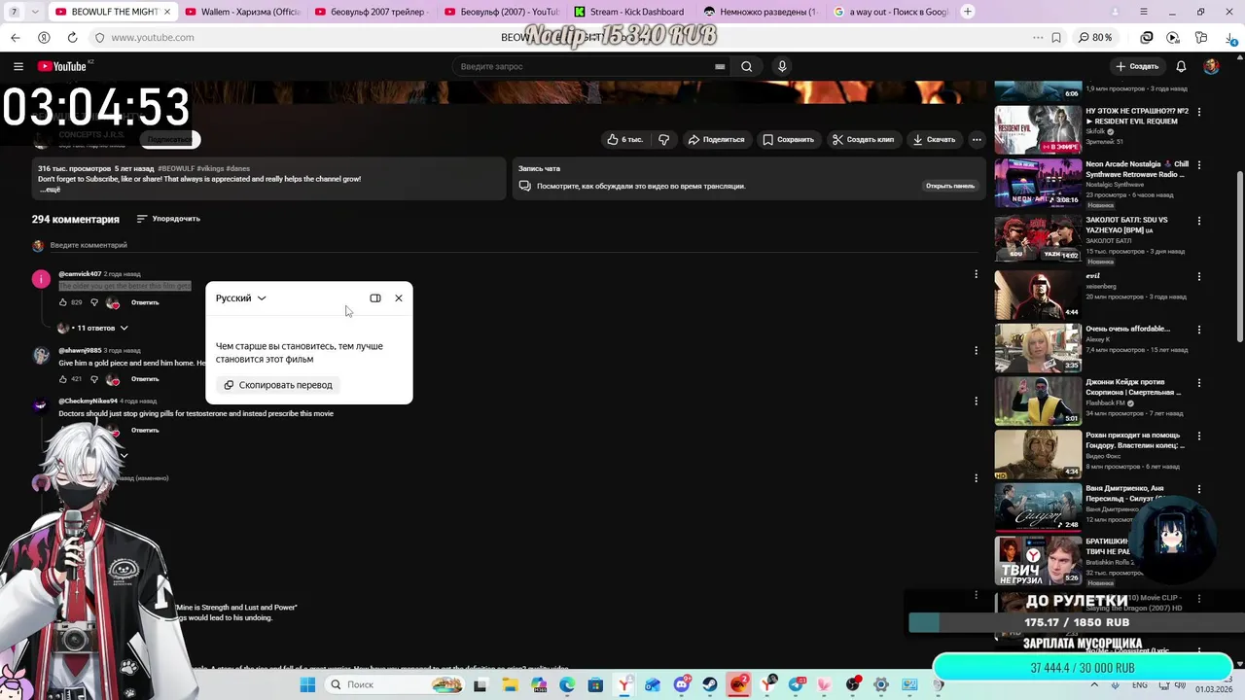Click the Создать create button
1245x700 pixels.
click(1137, 66)
